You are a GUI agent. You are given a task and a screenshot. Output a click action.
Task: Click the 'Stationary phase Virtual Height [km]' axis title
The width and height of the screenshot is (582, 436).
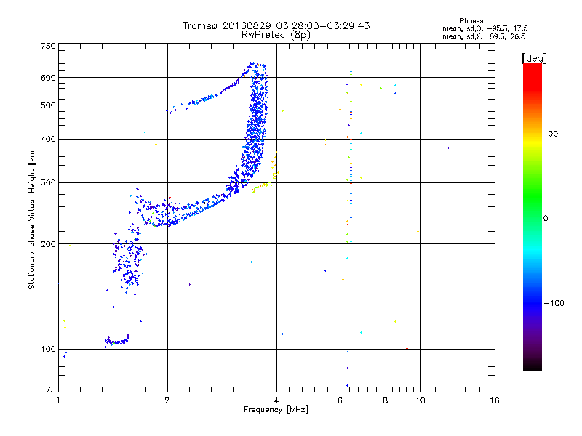pos(32,218)
